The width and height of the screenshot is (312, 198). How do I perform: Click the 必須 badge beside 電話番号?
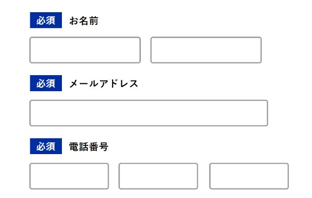(46, 146)
